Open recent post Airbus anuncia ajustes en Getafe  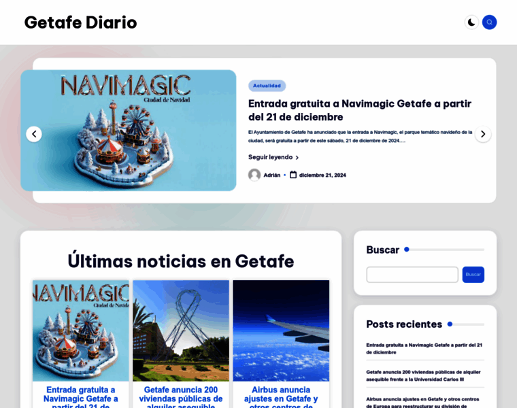422,402
